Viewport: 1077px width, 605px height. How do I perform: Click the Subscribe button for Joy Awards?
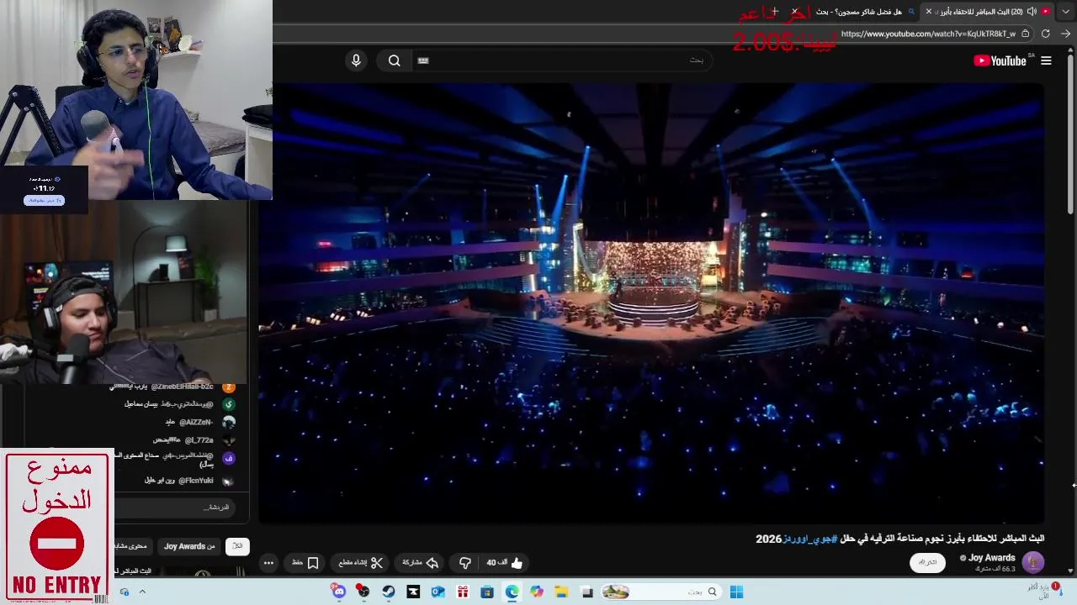pyautogui.click(x=927, y=562)
